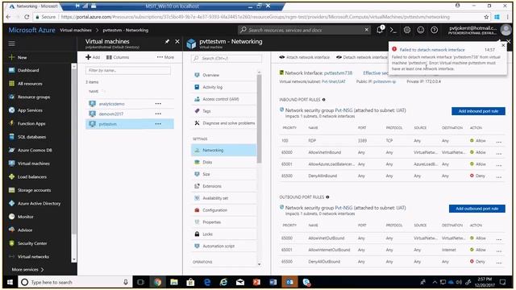
Task: Open Size settings icon
Action: pos(197,174)
